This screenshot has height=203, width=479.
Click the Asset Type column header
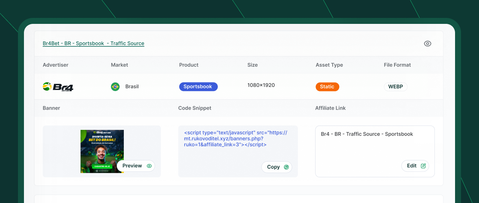point(329,65)
